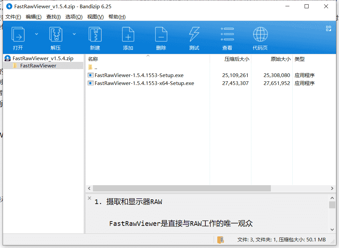The height and width of the screenshot is (248, 339).
Task: Click the comment pane vertical scrollbar thumb
Action: click(x=332, y=205)
